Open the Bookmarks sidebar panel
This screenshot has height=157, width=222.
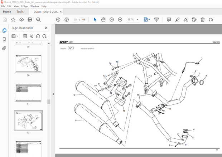click(x=4, y=39)
